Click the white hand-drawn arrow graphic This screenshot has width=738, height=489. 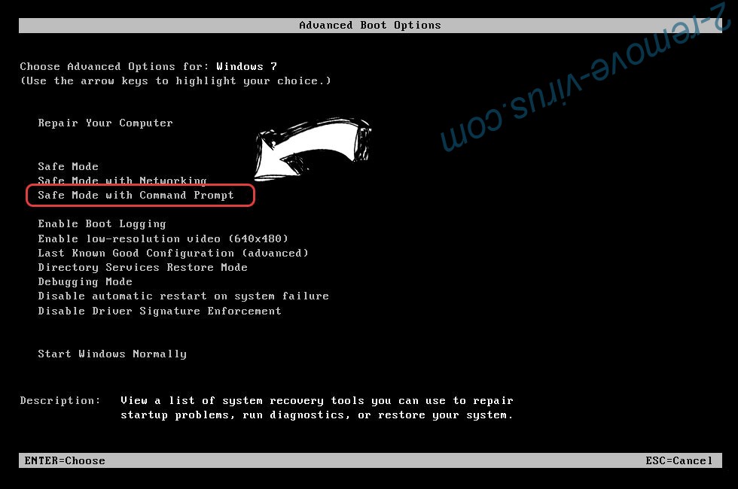[x=313, y=148]
